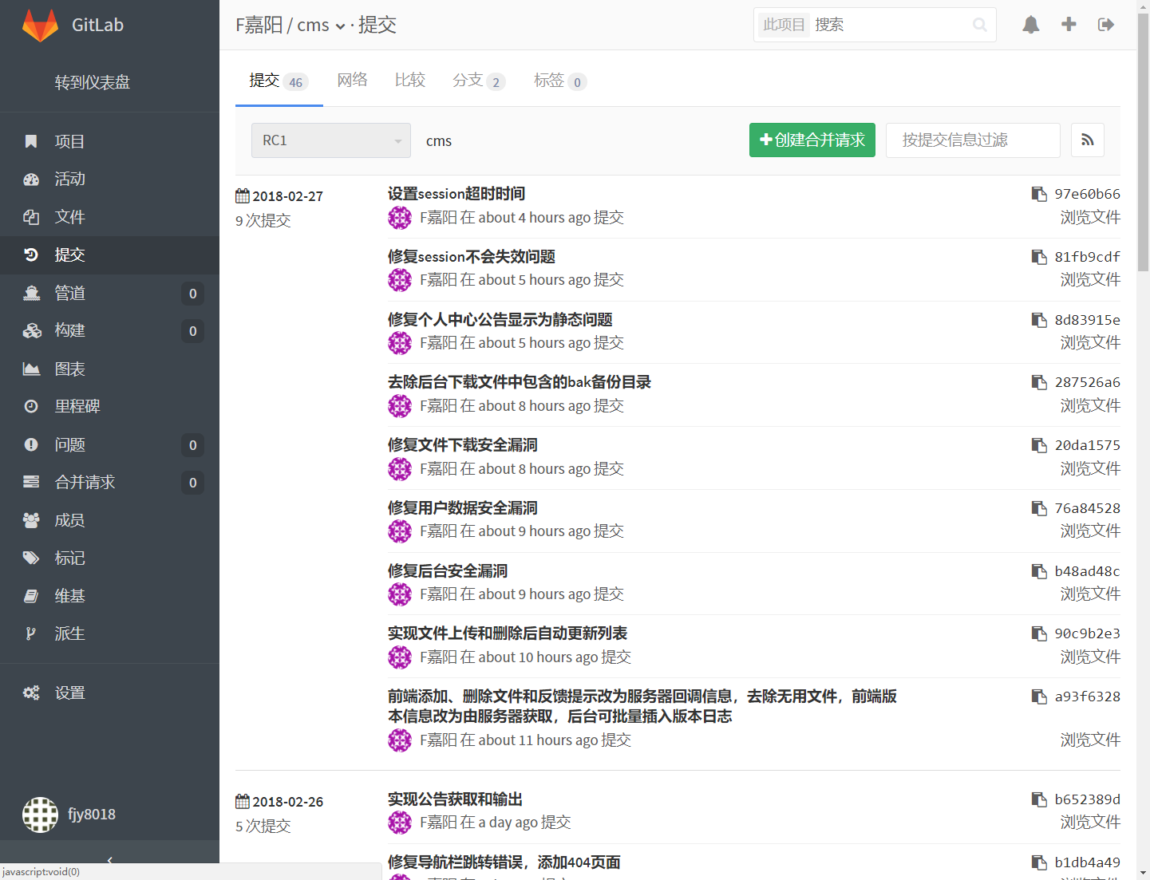
Task: Open the RC1 branch dropdown
Action: tap(330, 140)
